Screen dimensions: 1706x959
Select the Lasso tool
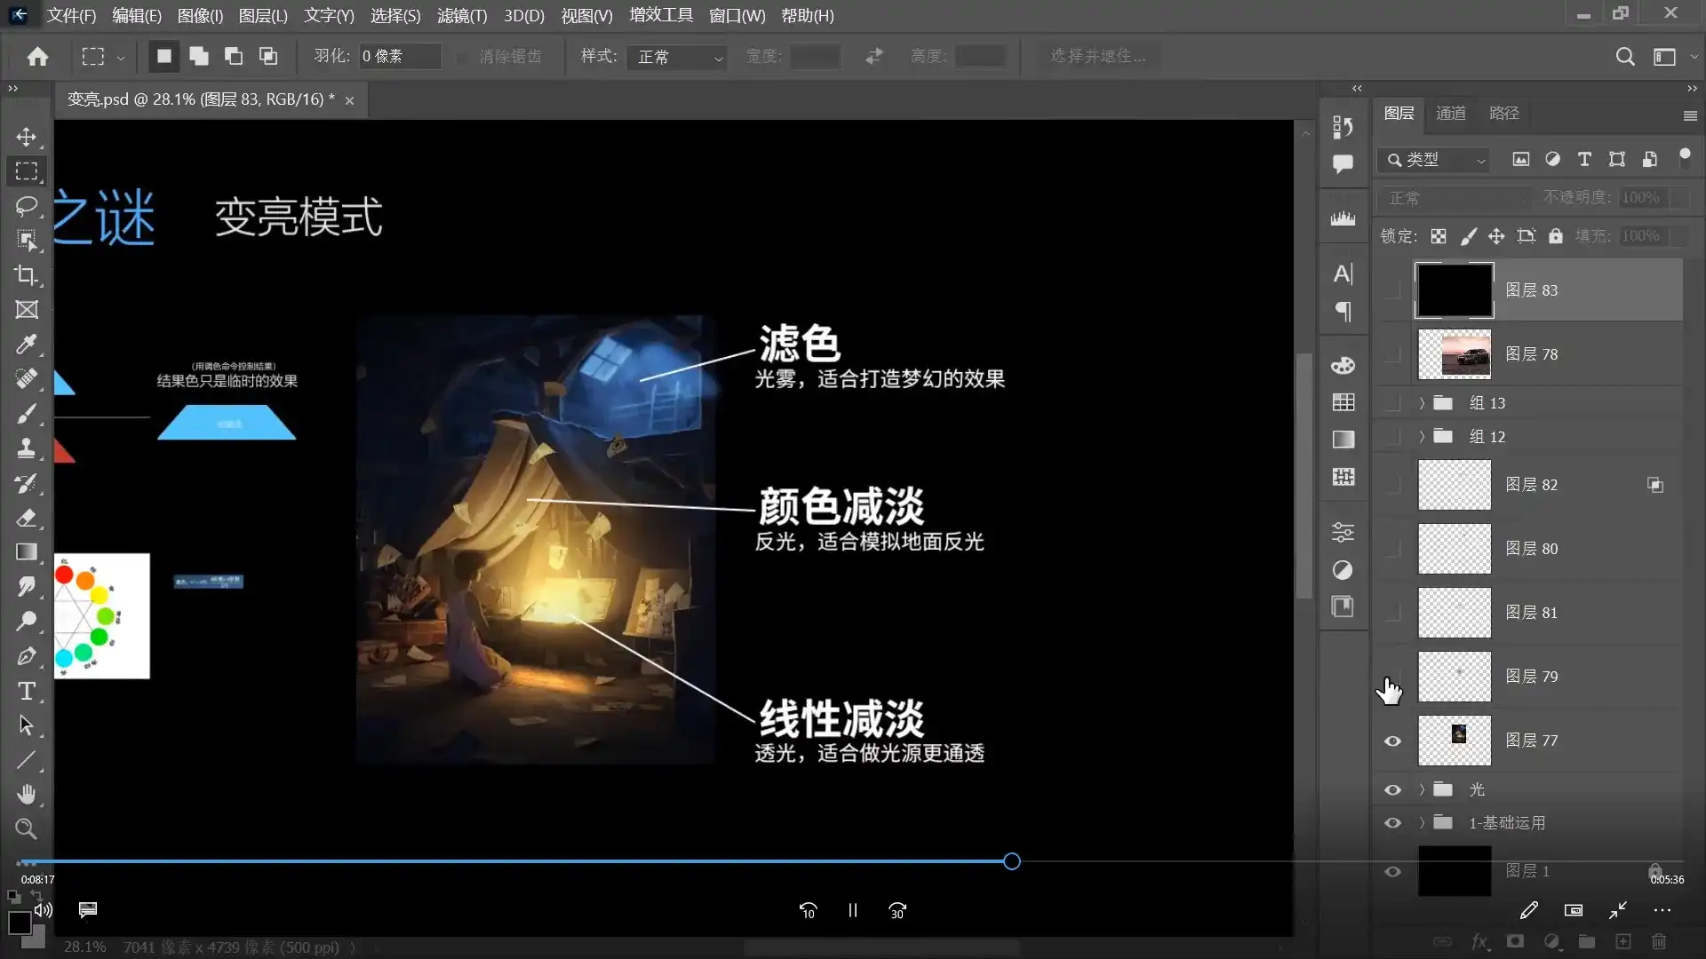[26, 206]
